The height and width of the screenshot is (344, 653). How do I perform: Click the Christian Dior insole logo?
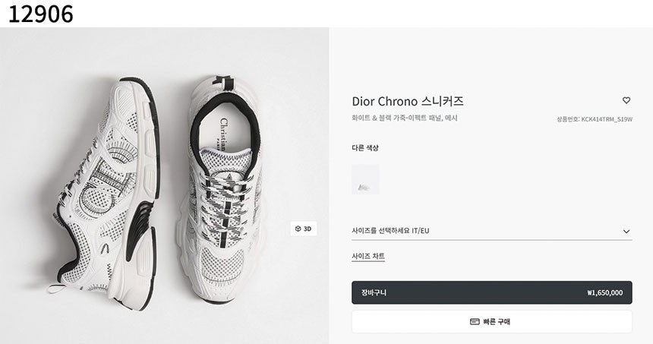[226, 131]
